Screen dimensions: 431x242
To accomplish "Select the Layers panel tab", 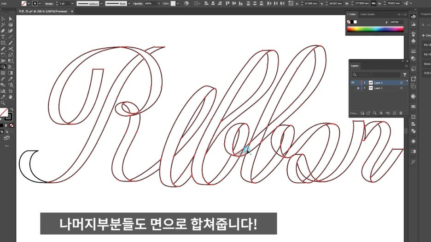I will click(x=355, y=66).
